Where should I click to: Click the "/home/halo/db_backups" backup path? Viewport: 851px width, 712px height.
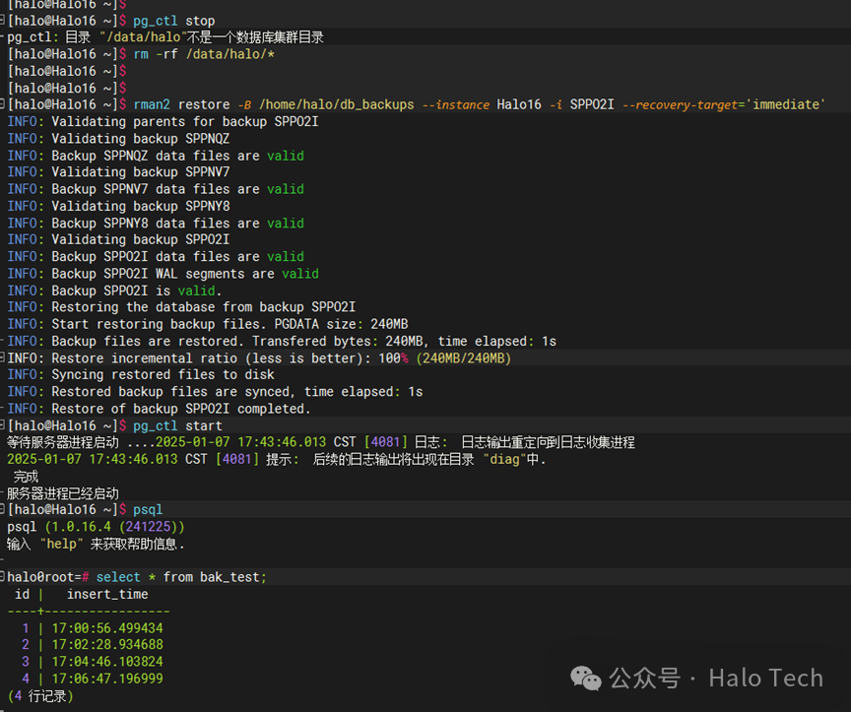click(x=337, y=104)
